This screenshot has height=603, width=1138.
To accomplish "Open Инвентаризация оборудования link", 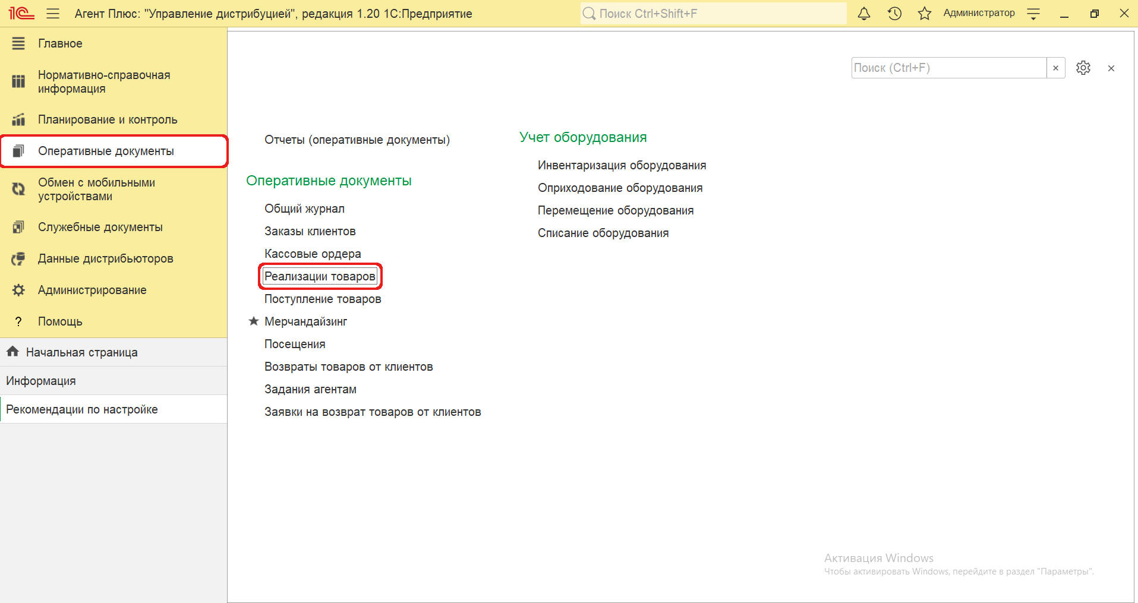I will [x=622, y=165].
